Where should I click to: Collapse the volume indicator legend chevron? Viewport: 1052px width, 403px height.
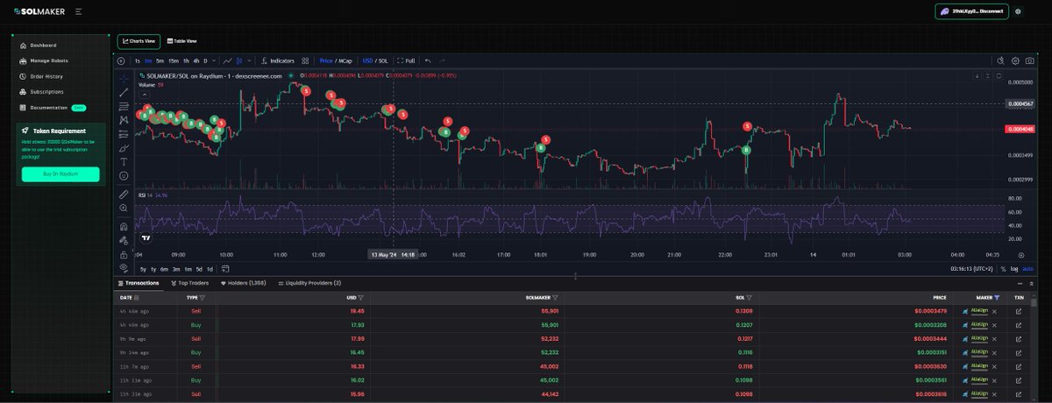coord(146,94)
